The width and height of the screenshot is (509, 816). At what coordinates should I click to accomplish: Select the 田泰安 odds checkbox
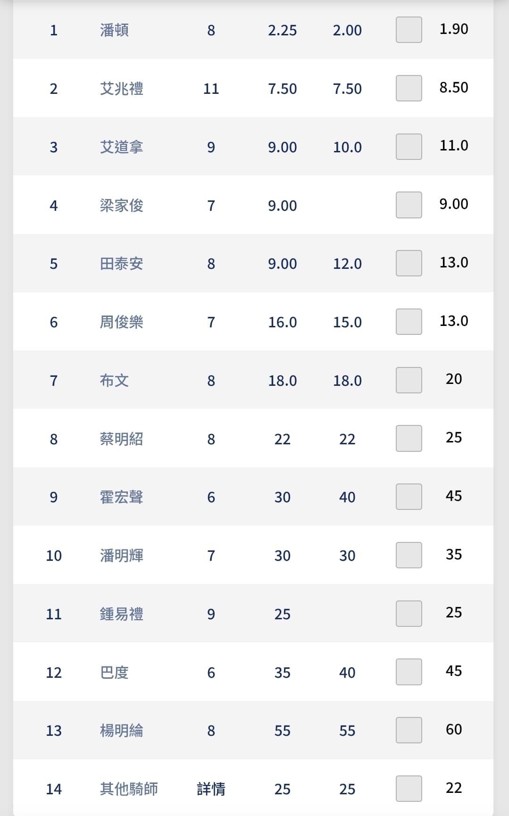(x=409, y=263)
